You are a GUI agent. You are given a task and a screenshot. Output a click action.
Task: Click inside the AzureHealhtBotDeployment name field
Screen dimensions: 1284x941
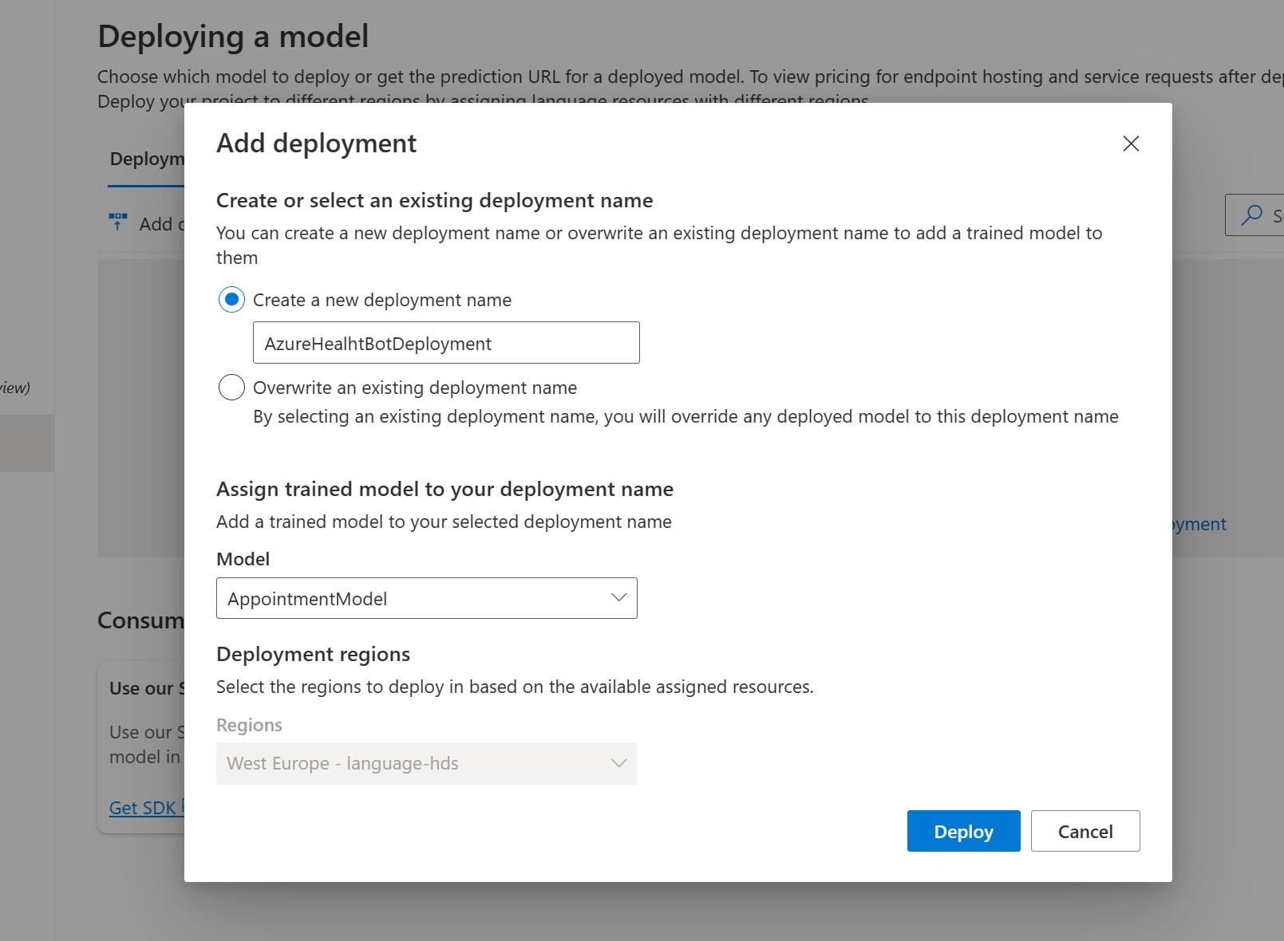[445, 342]
